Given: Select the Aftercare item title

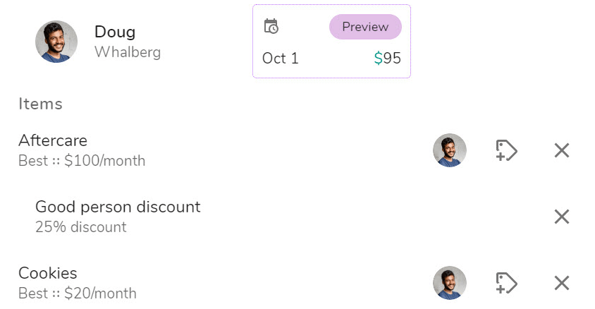Looking at the screenshot, I should click(x=53, y=140).
